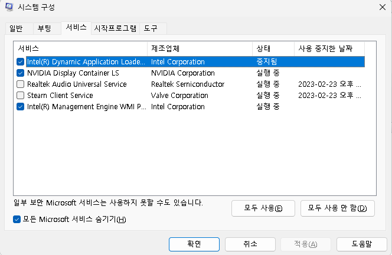This screenshot has width=392, height=255.
Task: Go to the 시작프로그램 tab
Action: click(115, 28)
